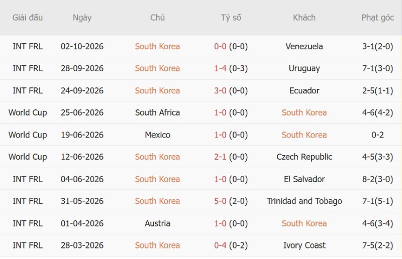Screen dimensions: 402x259
Task: Open the 3-0 score versus Ecuador
Action: pyautogui.click(x=220, y=90)
